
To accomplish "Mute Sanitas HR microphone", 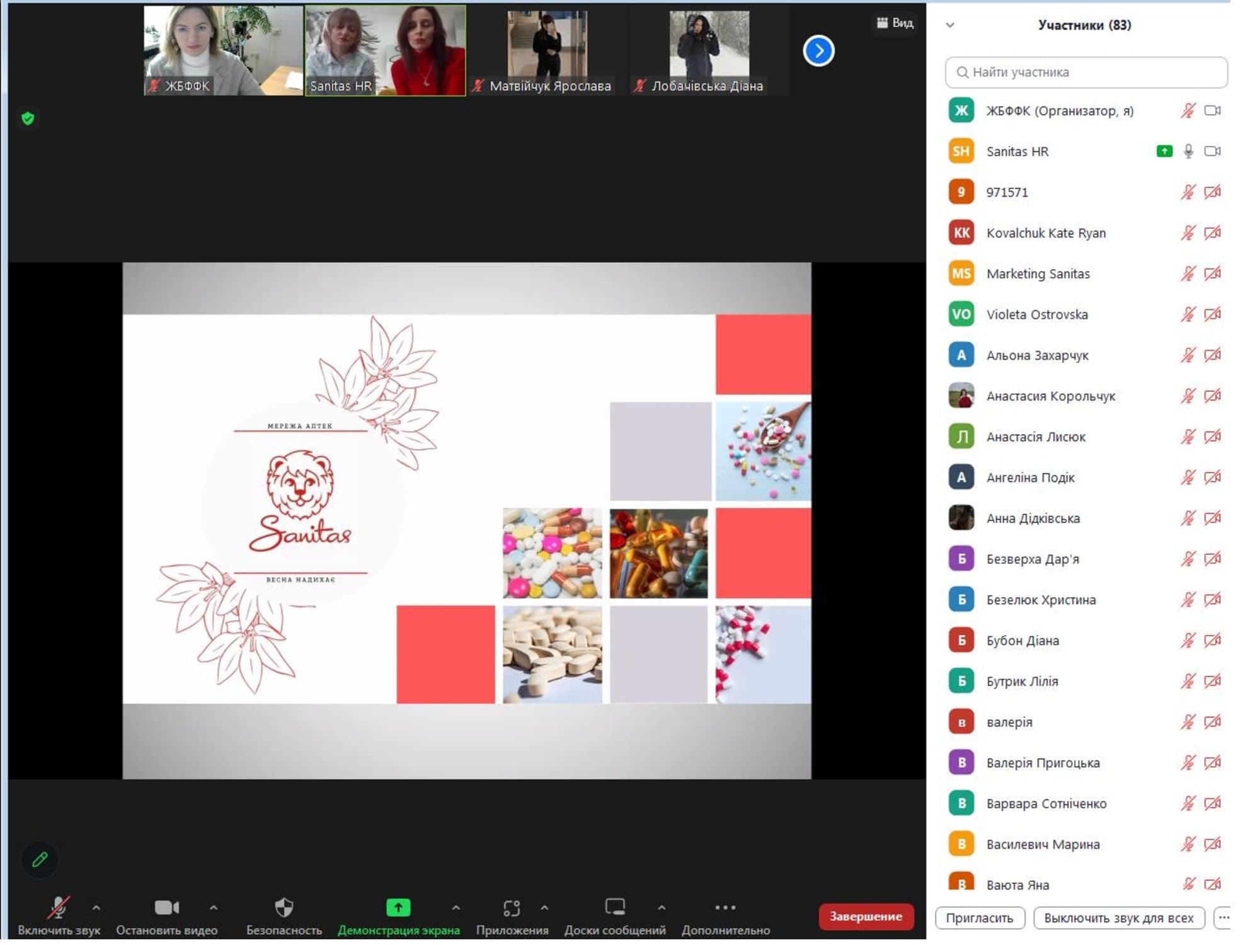I will pos(1188,151).
